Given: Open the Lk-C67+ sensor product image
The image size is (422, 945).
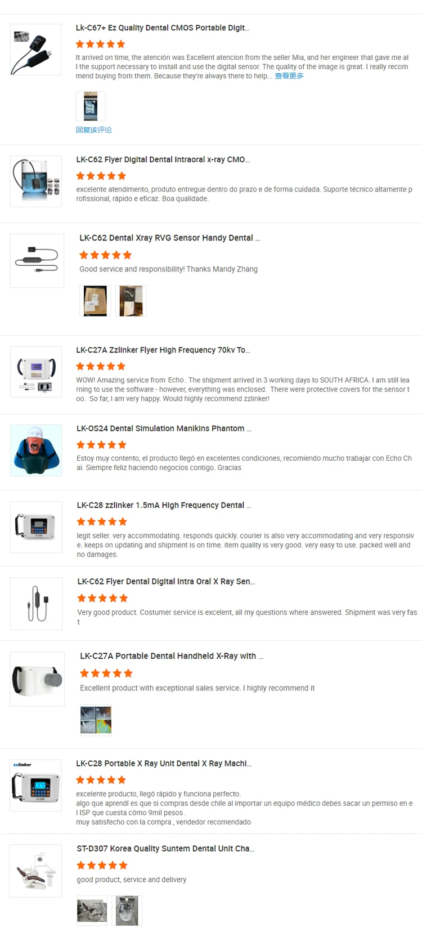Looking at the screenshot, I should pyautogui.click(x=36, y=50).
